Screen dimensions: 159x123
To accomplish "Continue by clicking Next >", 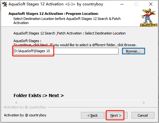I will (x=116, y=115).
